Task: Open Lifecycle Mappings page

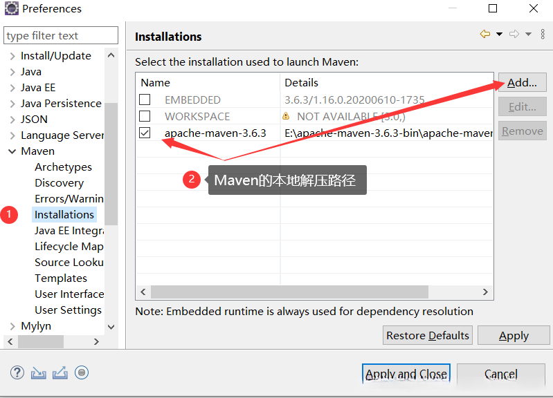Action: 69,246
